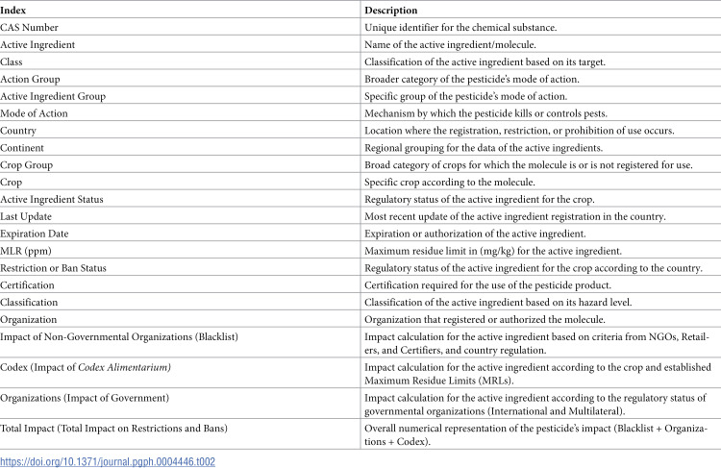Select the Expiration Date row label
Screen dimensions: 721x468
(x=34, y=234)
